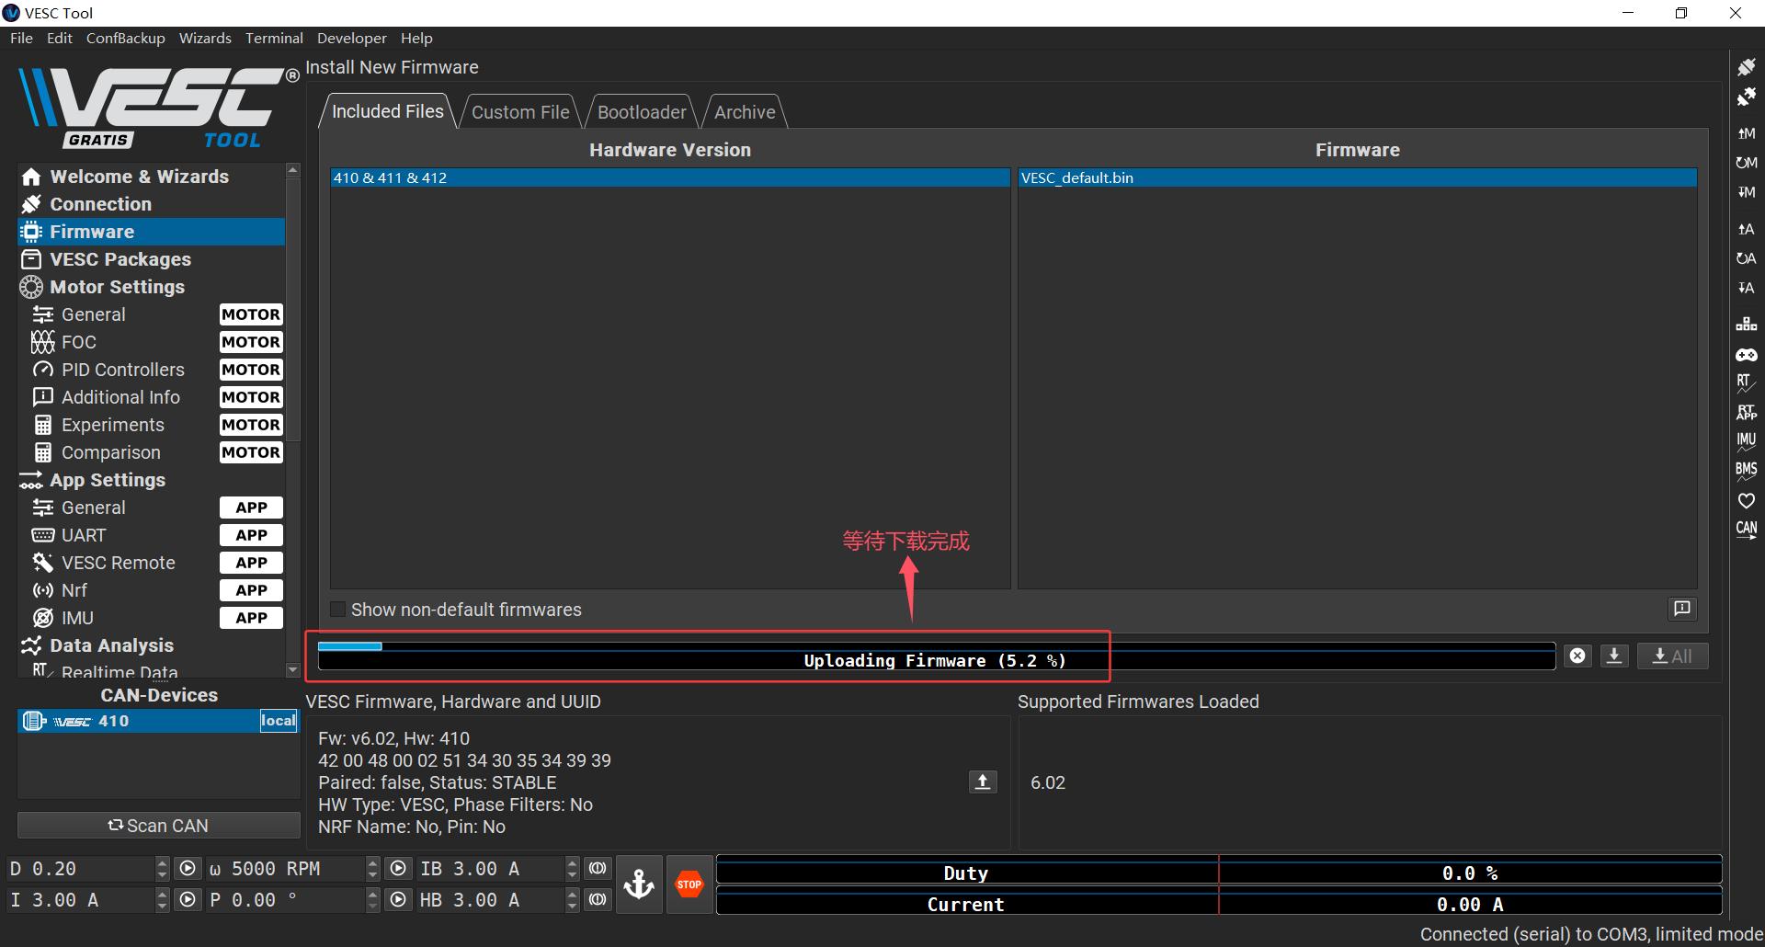
Task: Run duty cycle D 0.20 play button
Action: (x=188, y=869)
